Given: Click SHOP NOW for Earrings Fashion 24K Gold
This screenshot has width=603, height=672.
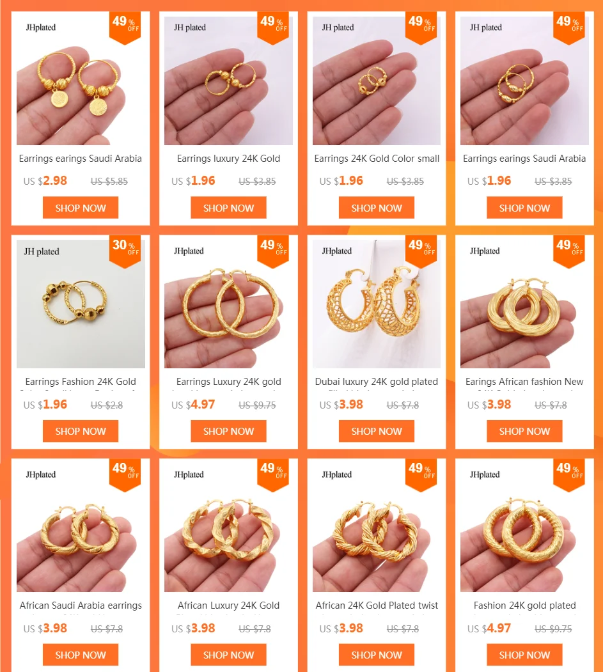Looking at the screenshot, I should click(81, 431).
